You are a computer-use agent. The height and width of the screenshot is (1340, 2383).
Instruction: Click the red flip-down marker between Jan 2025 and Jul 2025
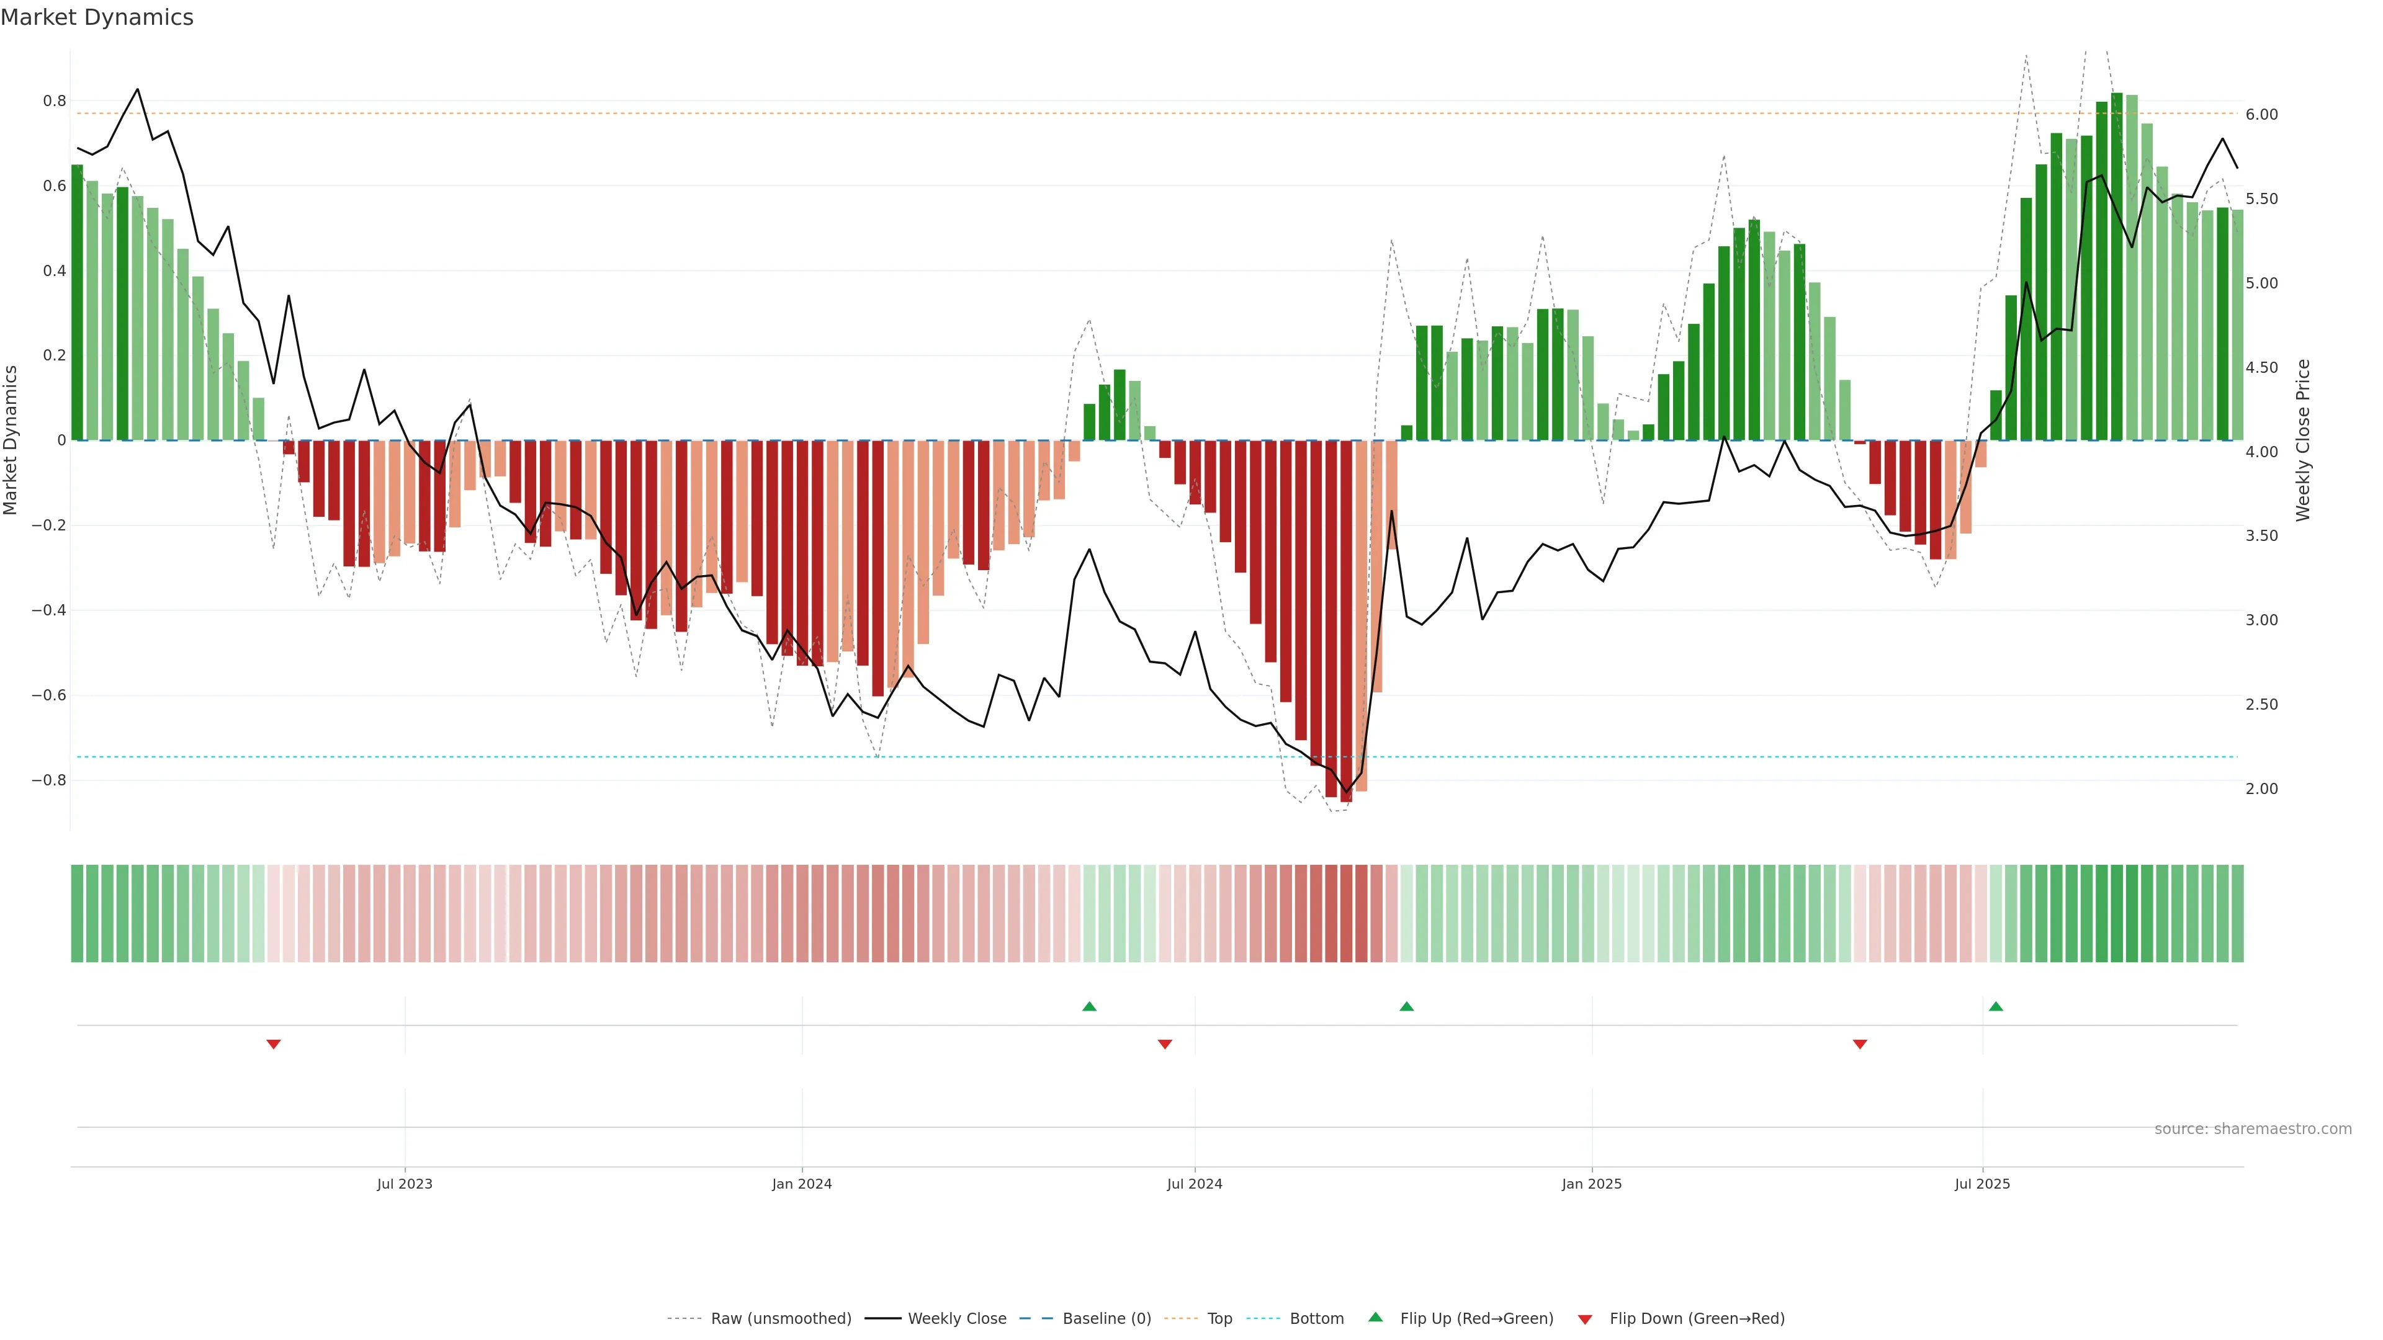[x=1859, y=1044]
